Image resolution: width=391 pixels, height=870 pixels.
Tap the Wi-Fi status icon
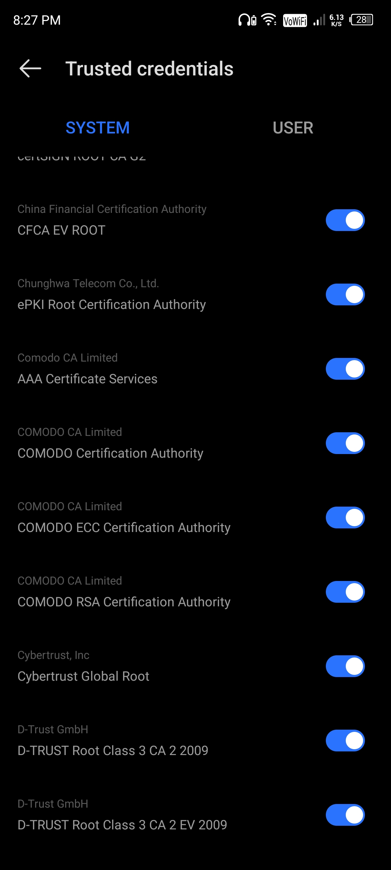pyautogui.click(x=269, y=20)
